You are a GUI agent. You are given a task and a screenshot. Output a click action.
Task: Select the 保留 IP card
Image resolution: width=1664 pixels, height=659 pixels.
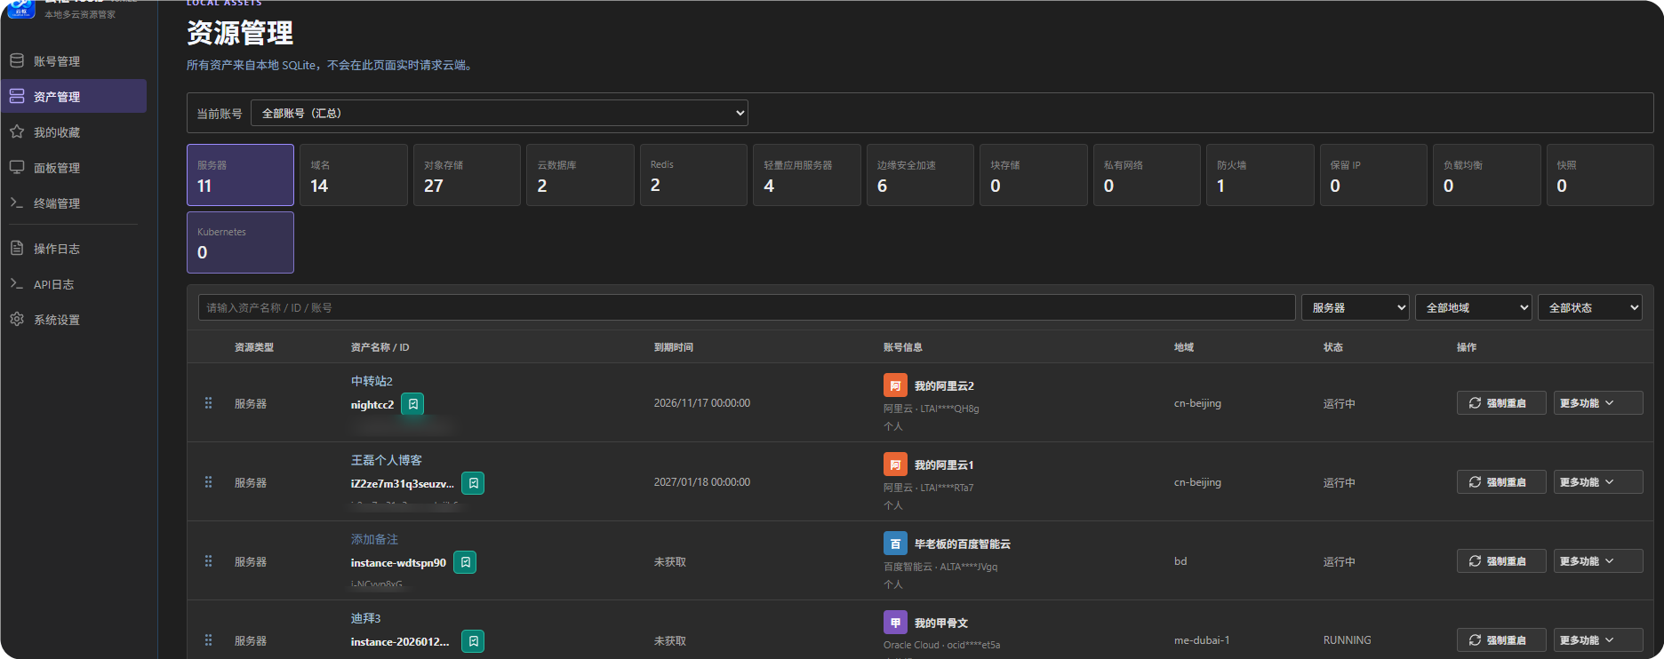pos(1373,175)
